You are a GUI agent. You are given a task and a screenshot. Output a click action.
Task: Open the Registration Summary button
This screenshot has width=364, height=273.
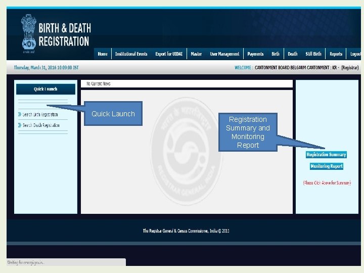click(x=326, y=155)
